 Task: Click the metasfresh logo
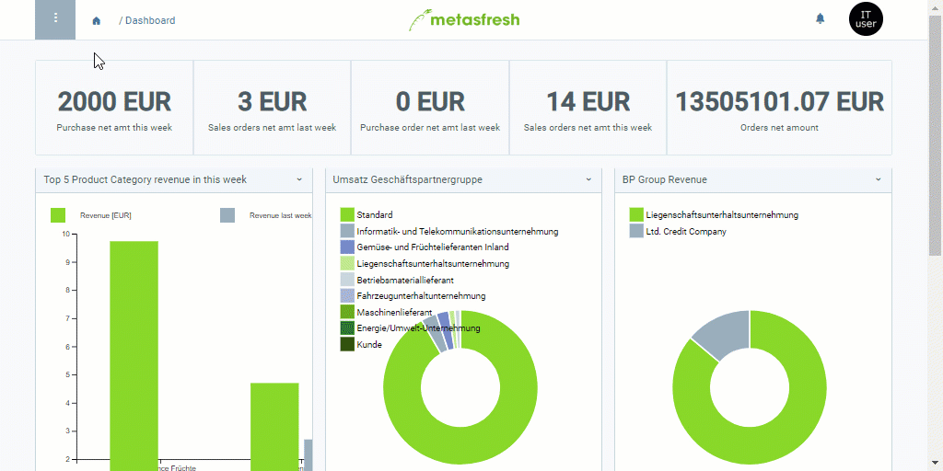point(464,20)
